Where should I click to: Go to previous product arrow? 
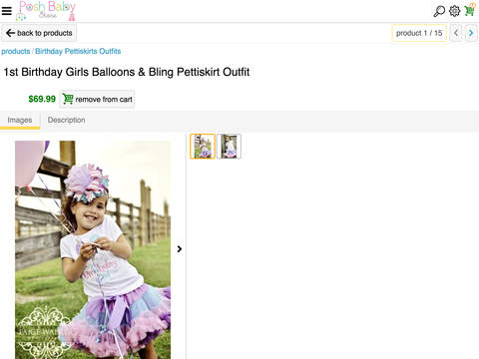pyautogui.click(x=456, y=33)
